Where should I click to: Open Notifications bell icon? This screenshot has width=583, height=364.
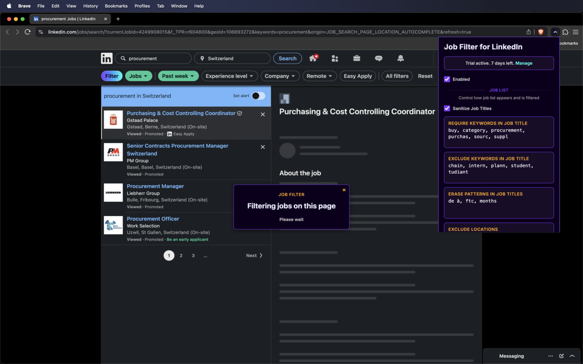coord(400,58)
